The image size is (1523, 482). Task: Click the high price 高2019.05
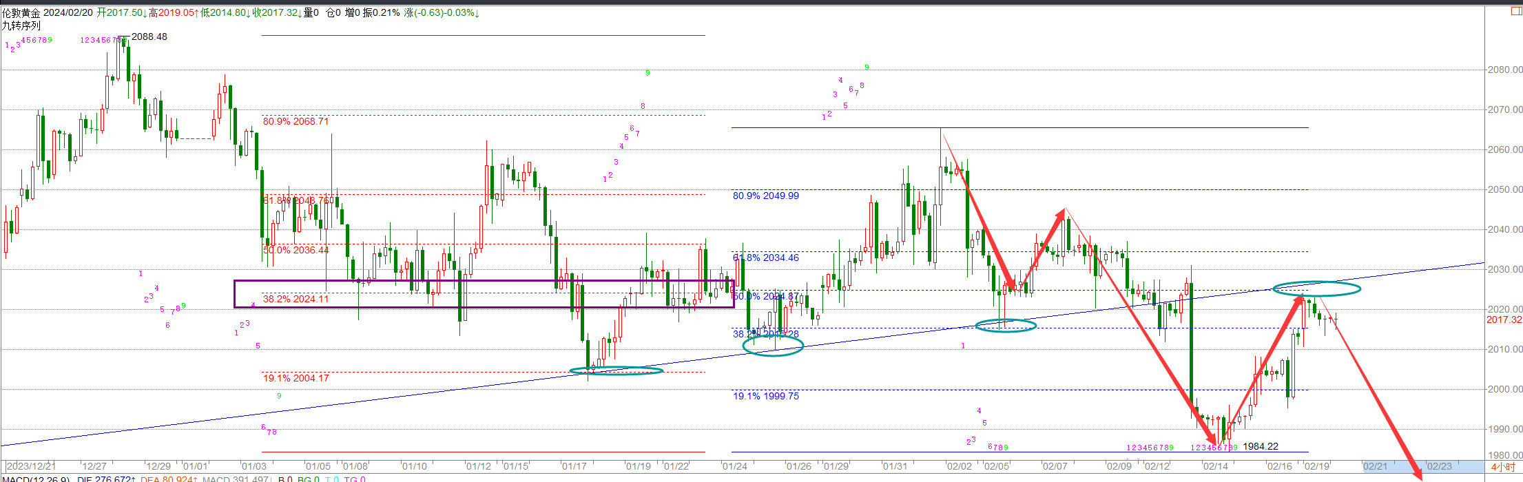tap(174, 12)
